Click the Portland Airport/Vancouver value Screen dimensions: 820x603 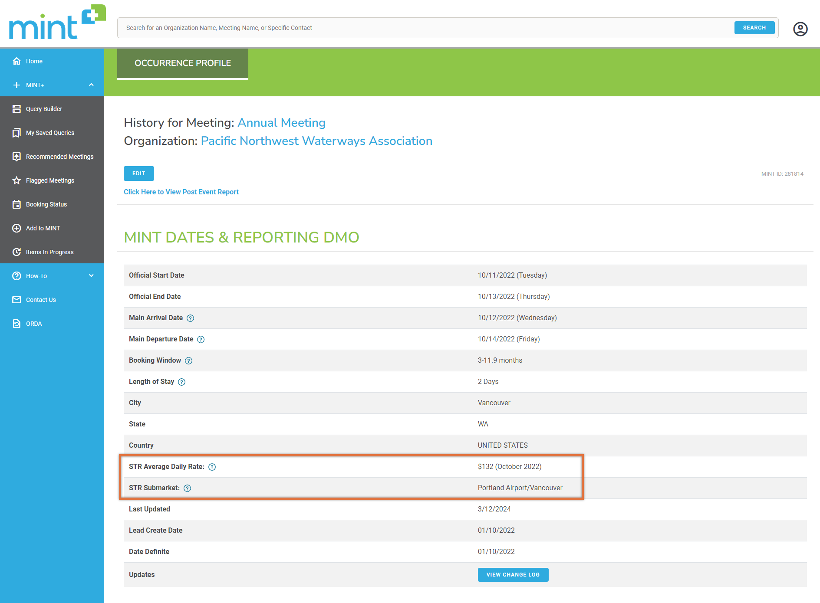[520, 488]
